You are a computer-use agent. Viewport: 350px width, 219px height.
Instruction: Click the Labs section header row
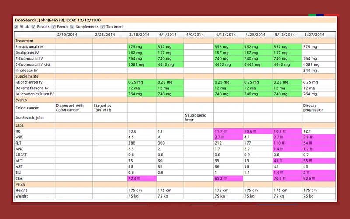click(x=175, y=125)
